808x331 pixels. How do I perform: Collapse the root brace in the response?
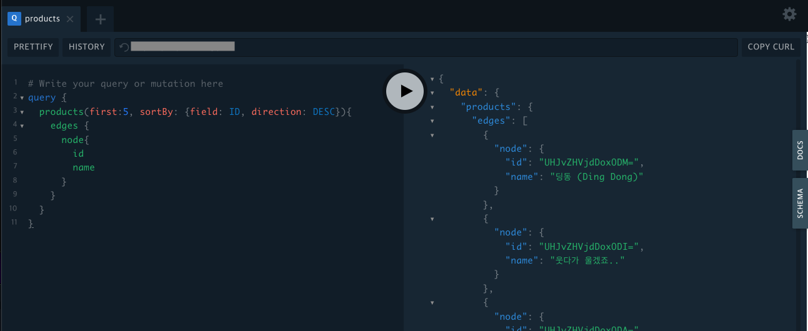click(432, 79)
